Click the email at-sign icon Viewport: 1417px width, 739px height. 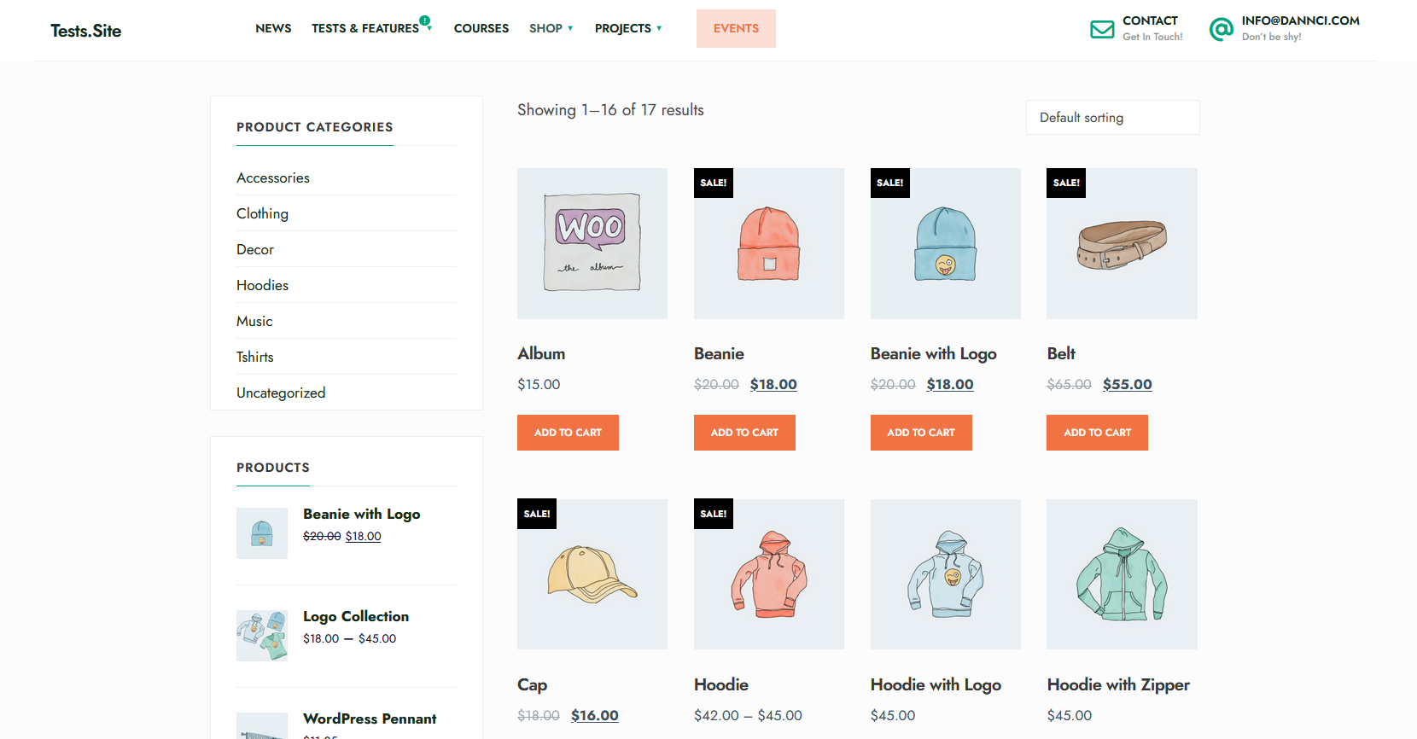pyautogui.click(x=1222, y=29)
